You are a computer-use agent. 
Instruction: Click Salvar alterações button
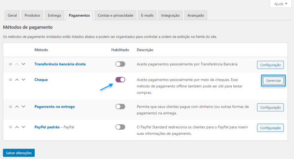(x=19, y=153)
